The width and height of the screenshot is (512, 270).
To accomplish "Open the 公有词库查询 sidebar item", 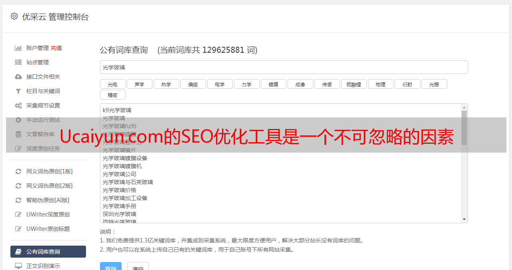I will pyautogui.click(x=48, y=252).
